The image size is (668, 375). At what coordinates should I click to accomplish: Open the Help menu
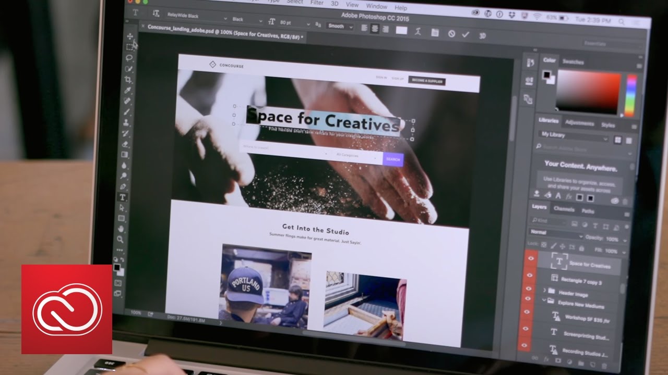click(x=401, y=8)
